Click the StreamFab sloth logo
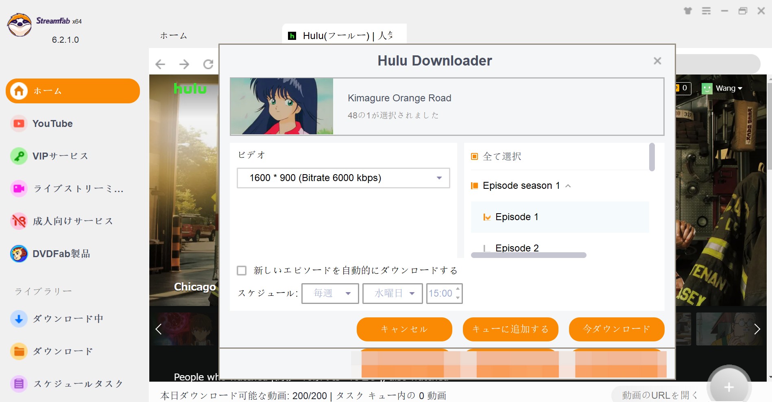772x402 pixels. click(x=19, y=25)
